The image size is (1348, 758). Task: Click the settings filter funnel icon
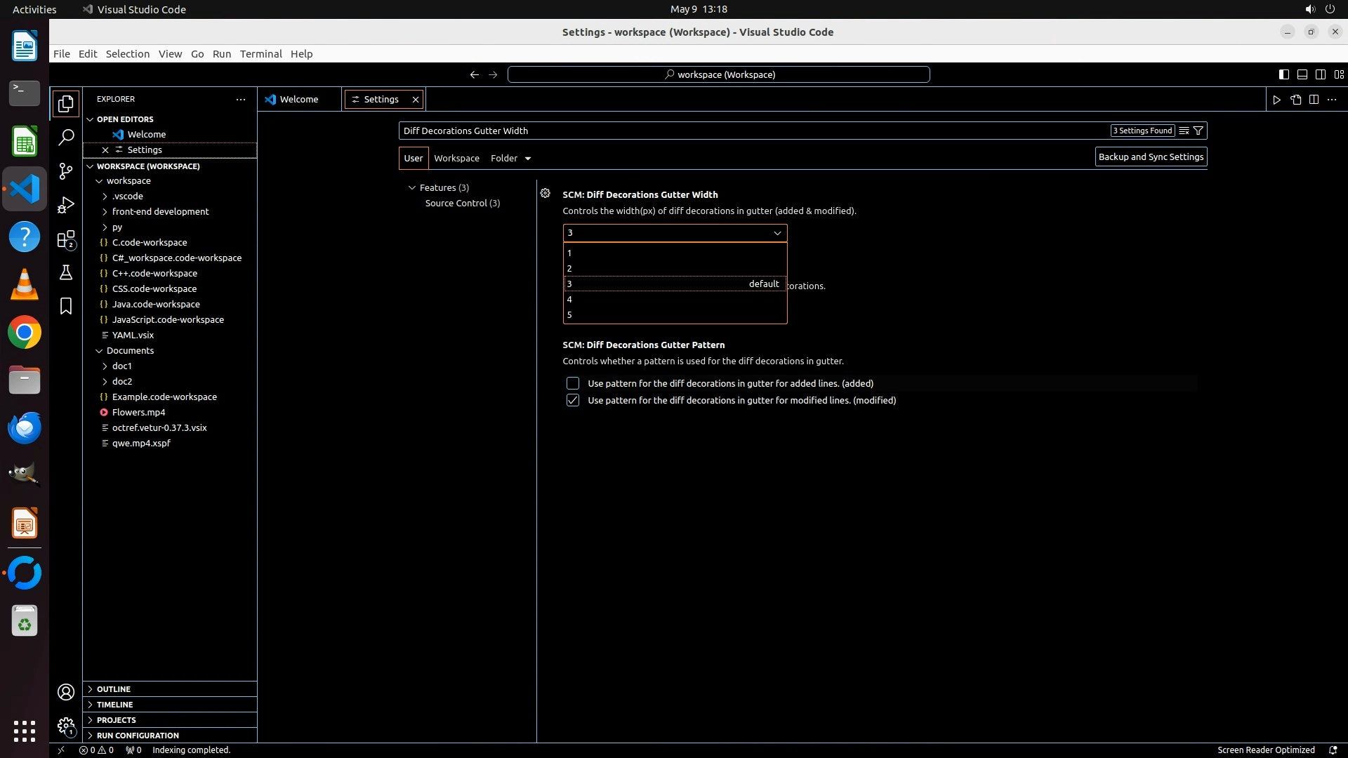point(1198,131)
